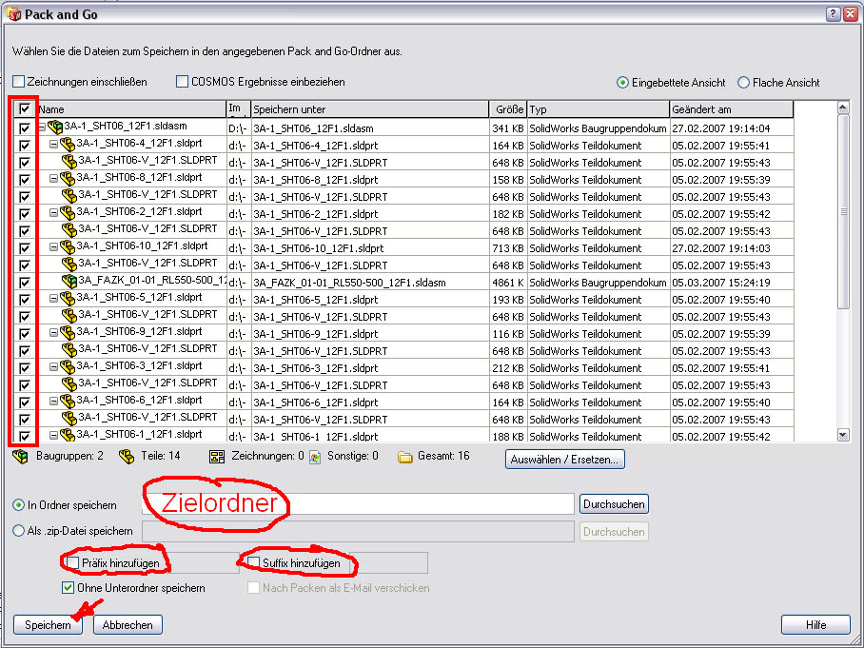Click the part icon of 3A-1_SHT06-4_12F1.sldprt

point(68,145)
